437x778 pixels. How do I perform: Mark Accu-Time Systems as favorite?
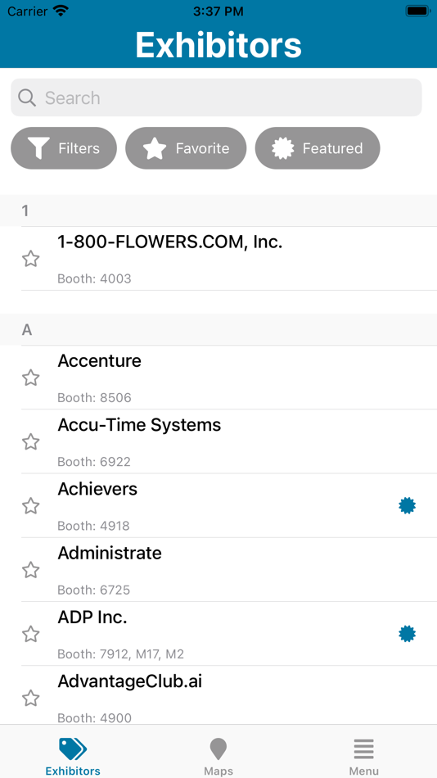click(31, 441)
